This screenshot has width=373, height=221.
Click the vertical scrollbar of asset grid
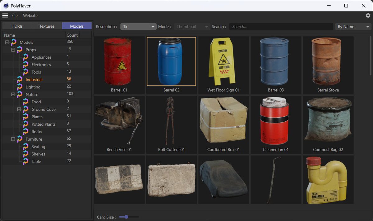(x=371, y=56)
